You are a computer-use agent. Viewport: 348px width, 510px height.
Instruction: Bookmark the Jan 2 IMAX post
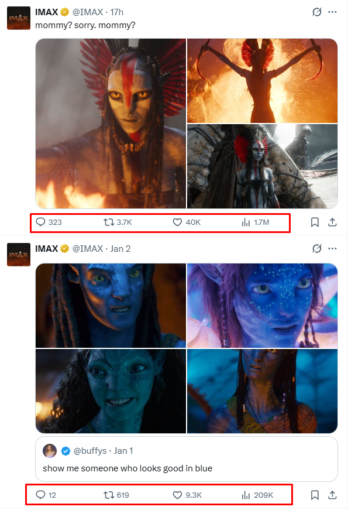(x=315, y=495)
